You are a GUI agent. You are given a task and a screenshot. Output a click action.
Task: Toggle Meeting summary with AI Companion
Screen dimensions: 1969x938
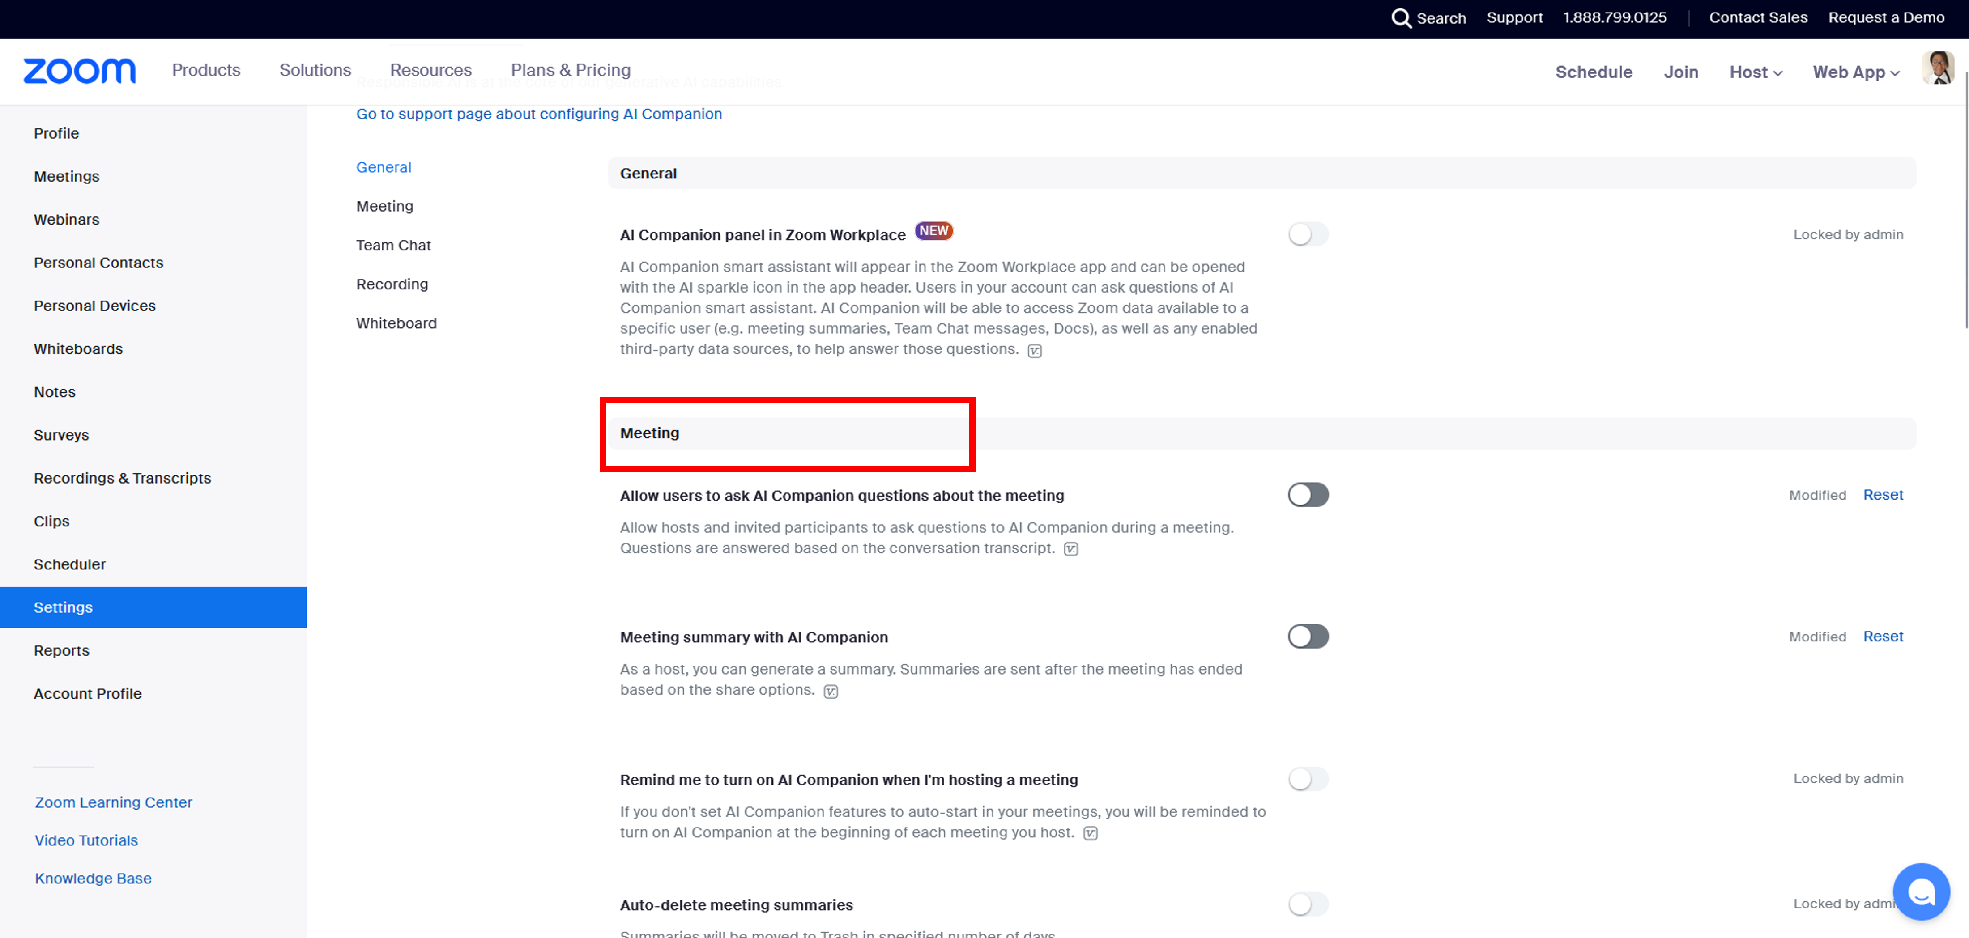1308,636
